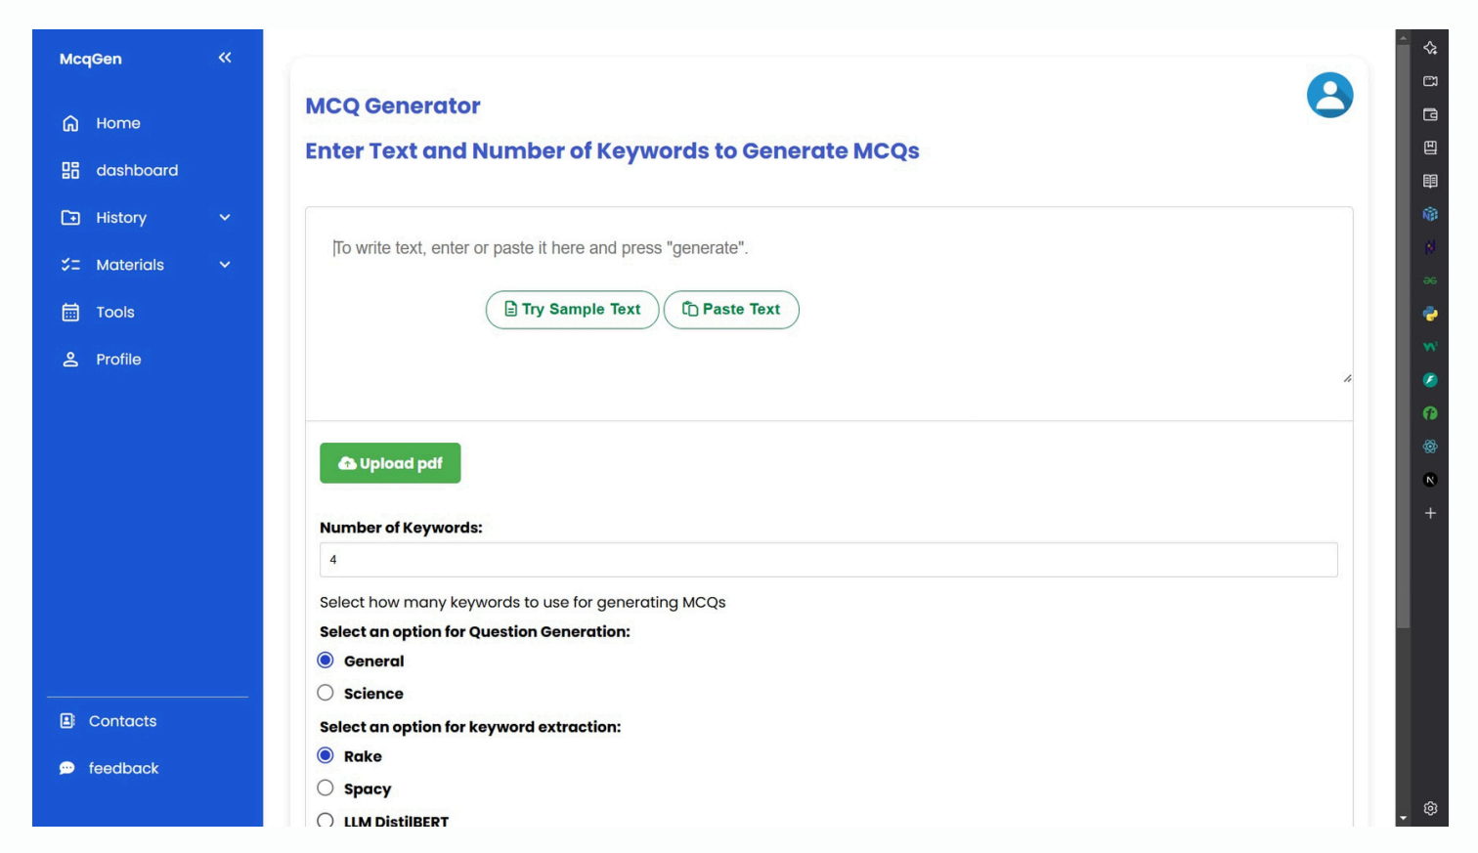
Task: Open the GeeksforGeeks shortcut in browser sidebar
Action: [1430, 280]
